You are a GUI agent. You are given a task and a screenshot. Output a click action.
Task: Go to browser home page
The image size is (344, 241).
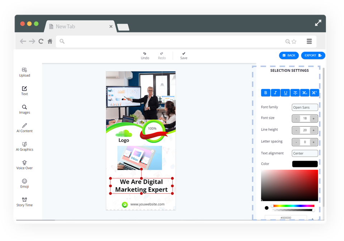pos(50,41)
